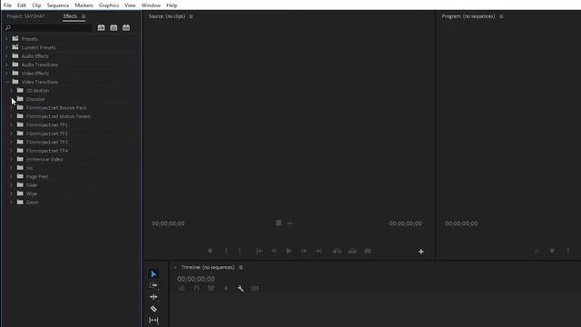This screenshot has height=327, width=581.
Task: Expand FilmImpact.net Bounce Pack folder
Action: pyautogui.click(x=11, y=107)
